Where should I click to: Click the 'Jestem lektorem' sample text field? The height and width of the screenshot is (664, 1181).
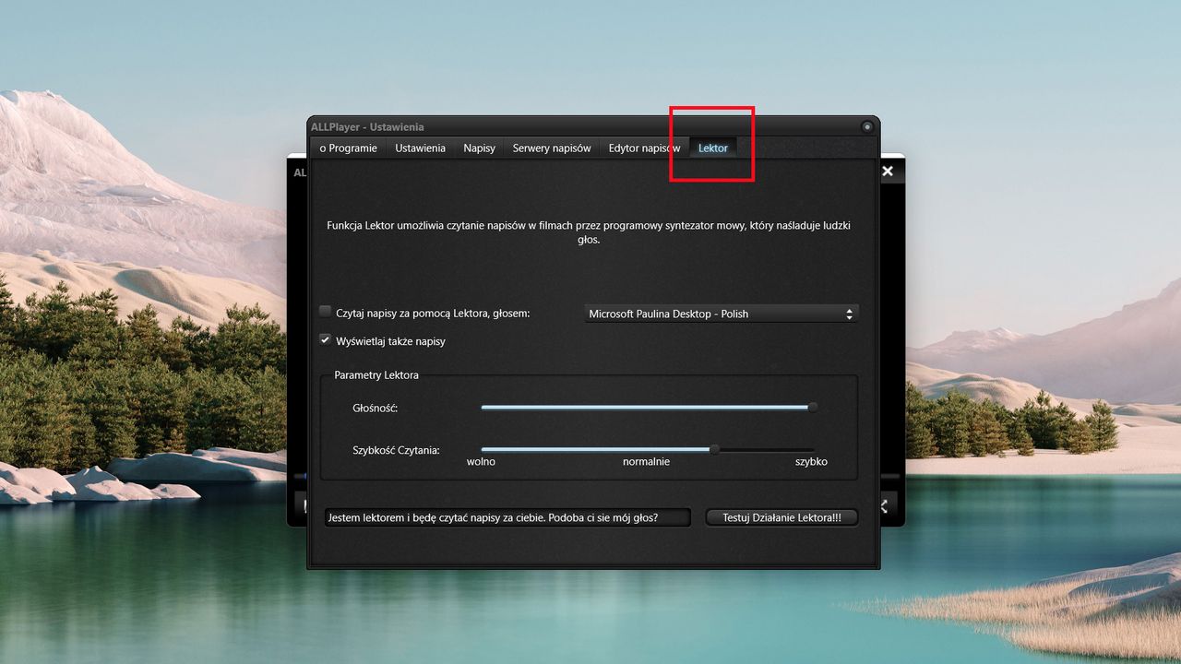point(507,517)
